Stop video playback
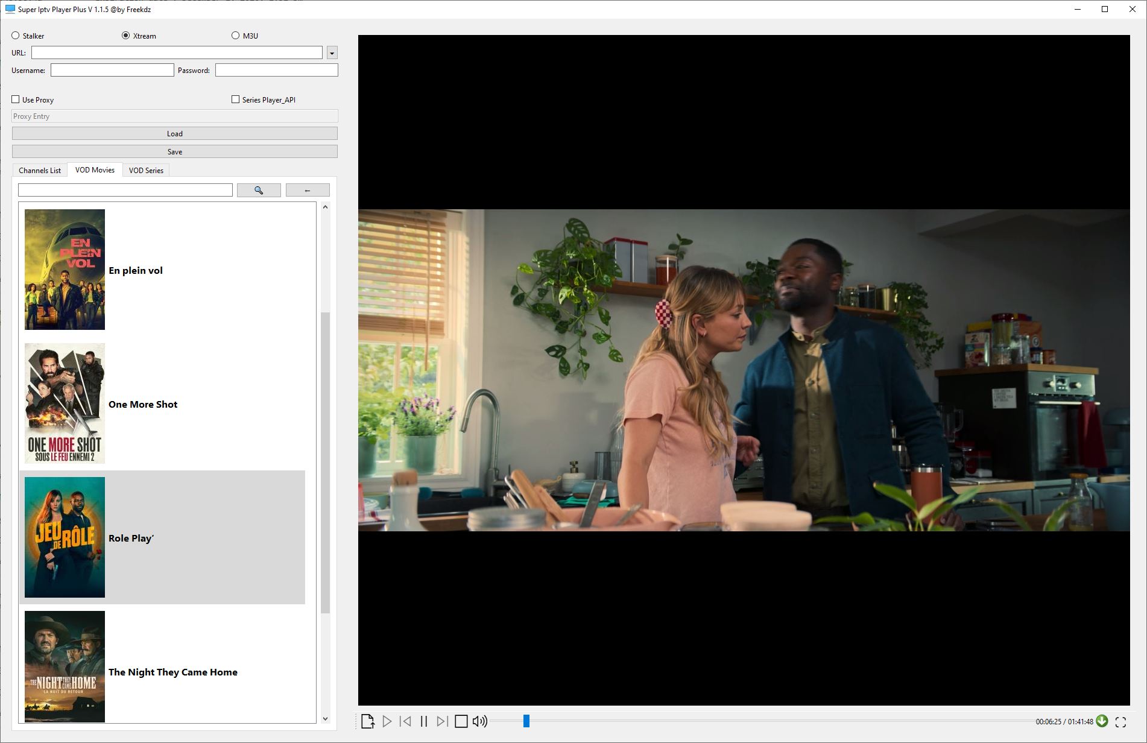The width and height of the screenshot is (1147, 743). pos(461,721)
